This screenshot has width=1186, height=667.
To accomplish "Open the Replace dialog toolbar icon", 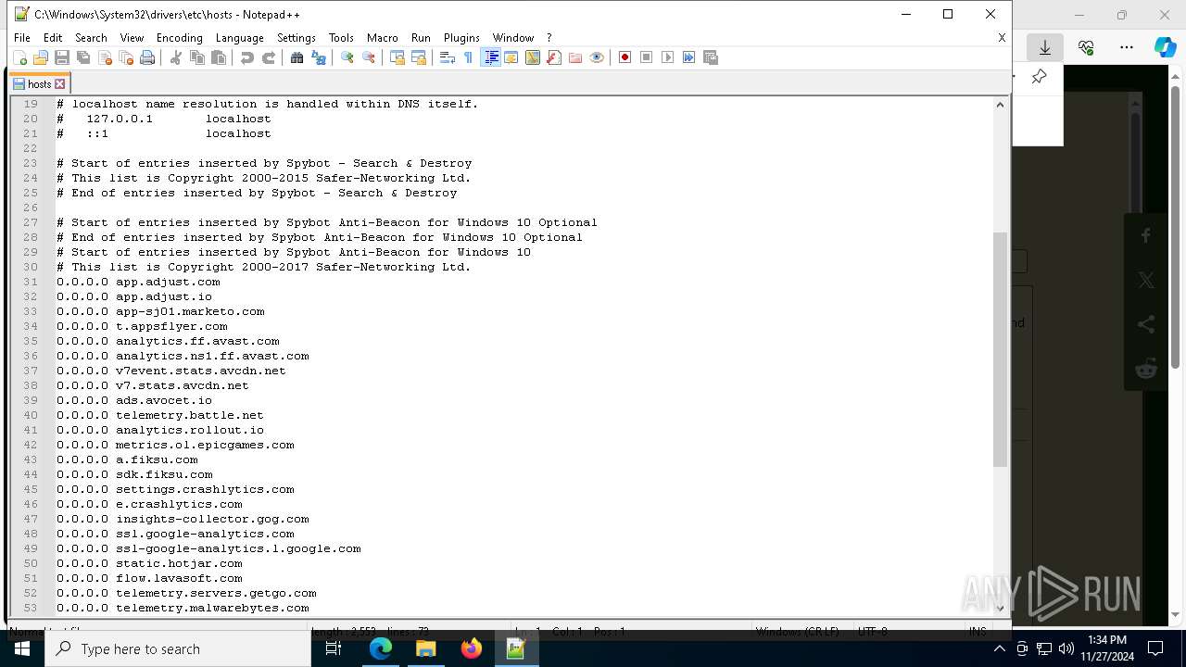I will [x=319, y=57].
